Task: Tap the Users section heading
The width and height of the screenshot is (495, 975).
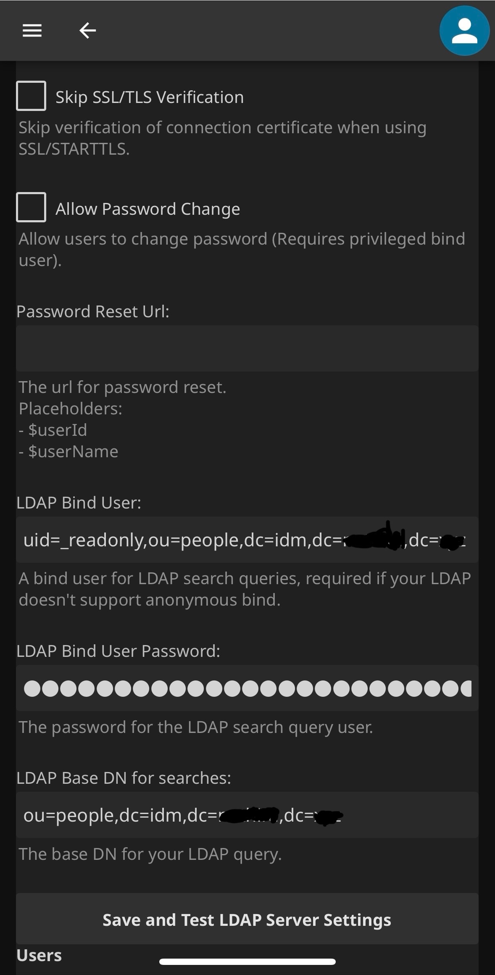Action: (39, 955)
